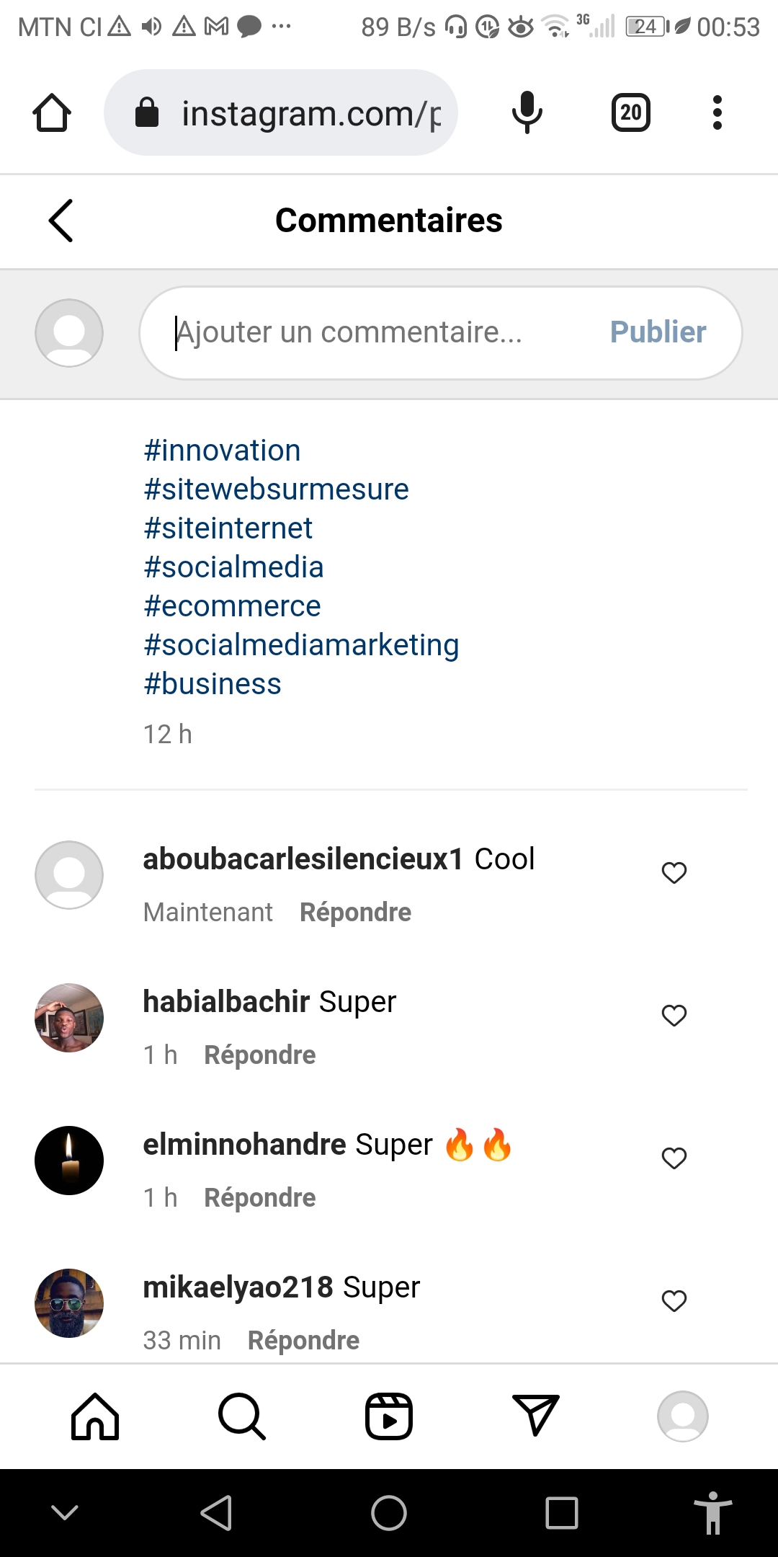Reply to habialbachir's comment
Viewport: 778px width, 1557px height.
pos(260,1055)
